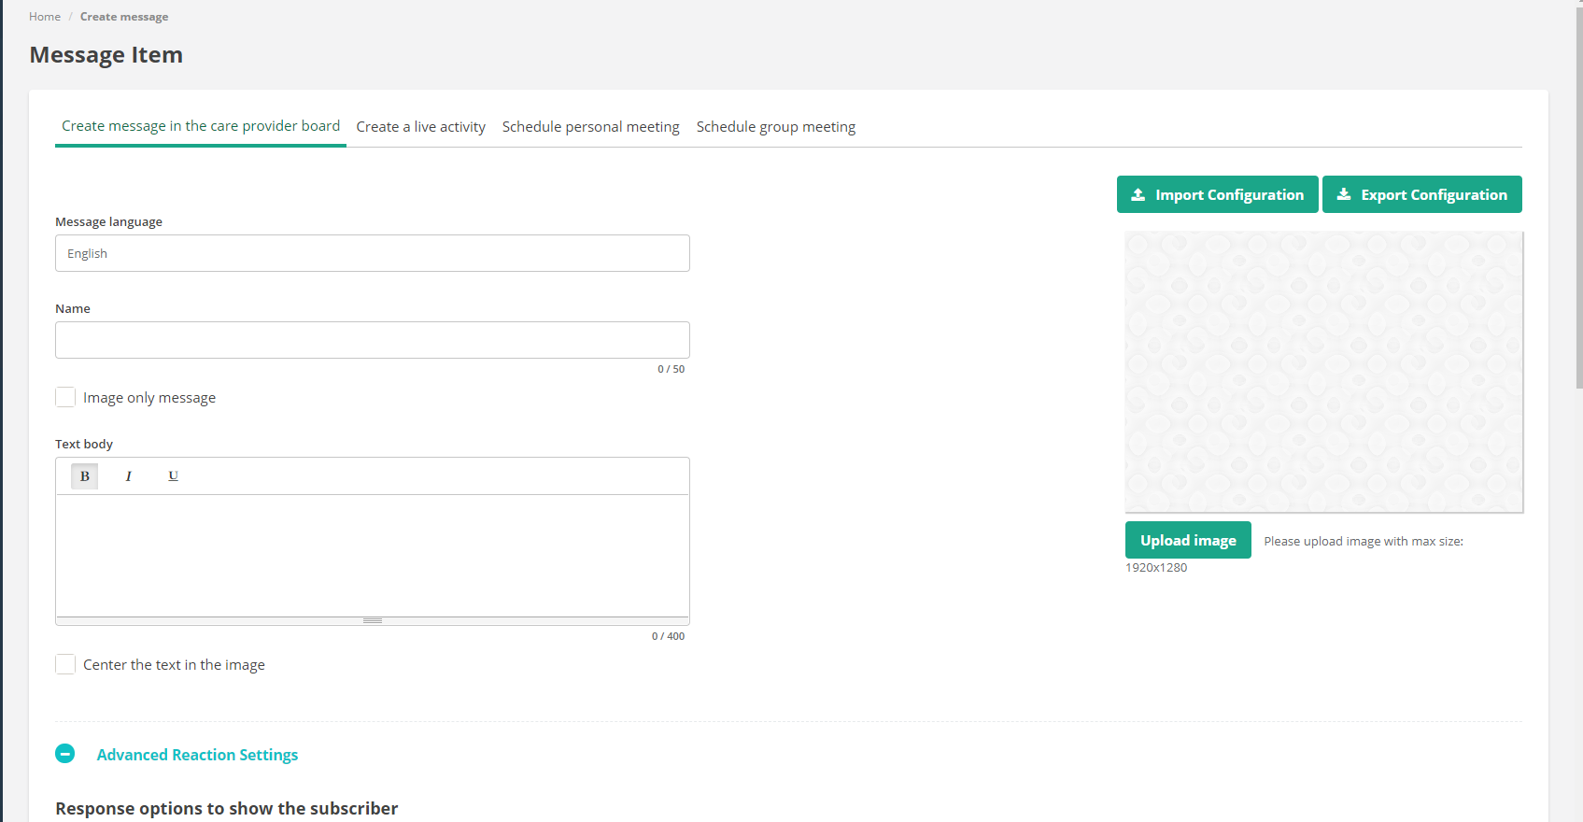The height and width of the screenshot is (822, 1583).
Task: Click into the Name input field
Action: coord(372,340)
